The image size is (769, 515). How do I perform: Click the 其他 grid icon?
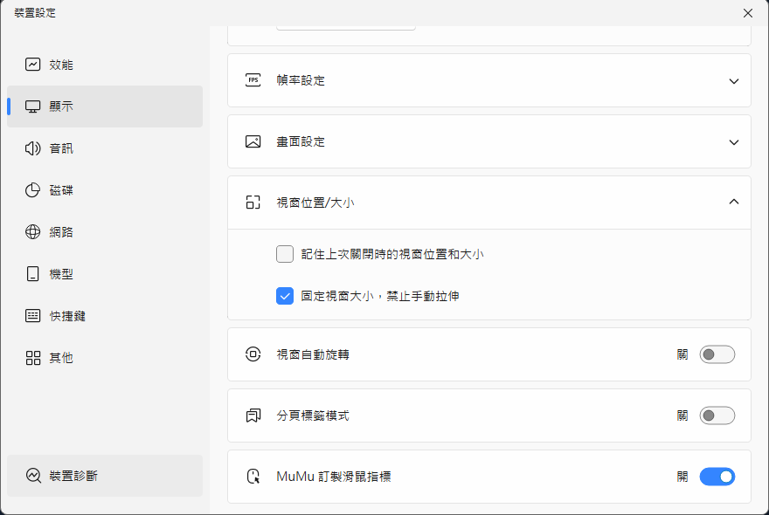[33, 358]
